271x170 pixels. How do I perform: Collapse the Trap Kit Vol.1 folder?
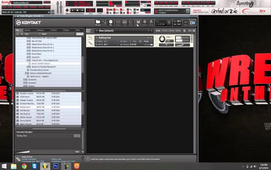tap(28, 60)
